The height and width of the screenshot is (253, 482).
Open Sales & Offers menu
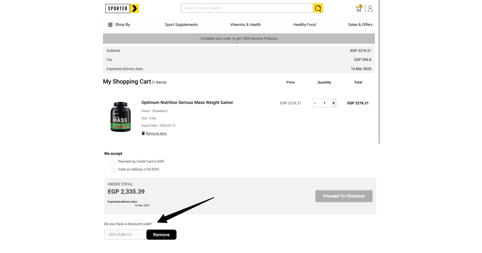pos(360,25)
